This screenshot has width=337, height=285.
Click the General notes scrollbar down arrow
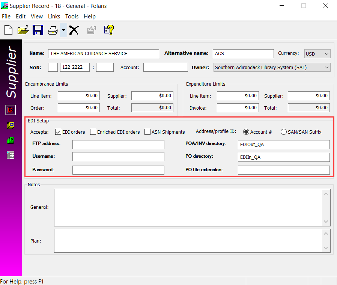[326, 222]
